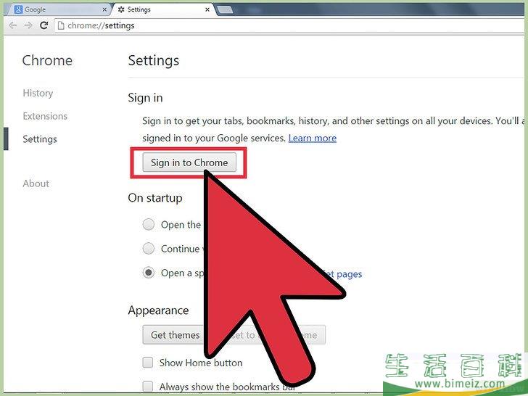Select the Continue startup radio option

click(149, 249)
